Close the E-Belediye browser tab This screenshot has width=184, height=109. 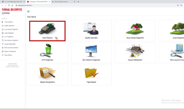49,2
